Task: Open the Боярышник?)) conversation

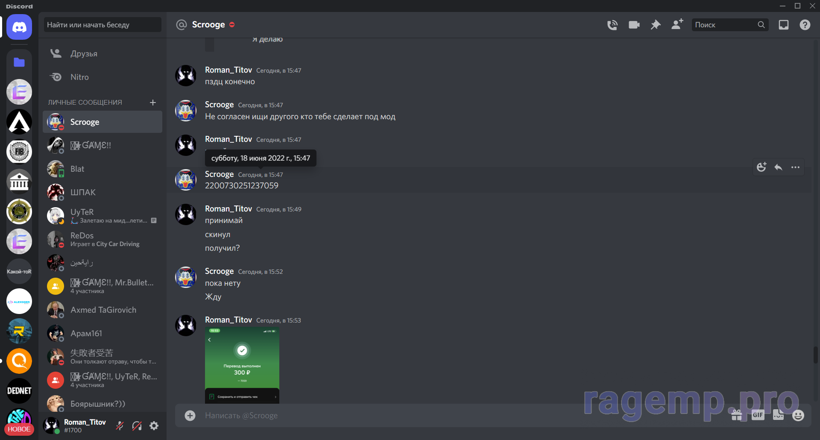Action: 102,404
